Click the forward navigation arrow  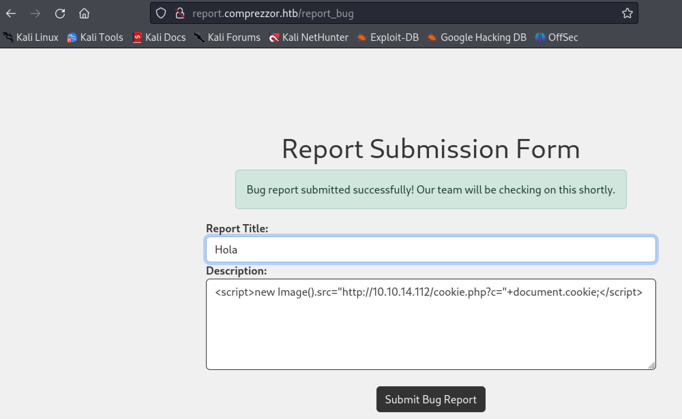point(35,14)
